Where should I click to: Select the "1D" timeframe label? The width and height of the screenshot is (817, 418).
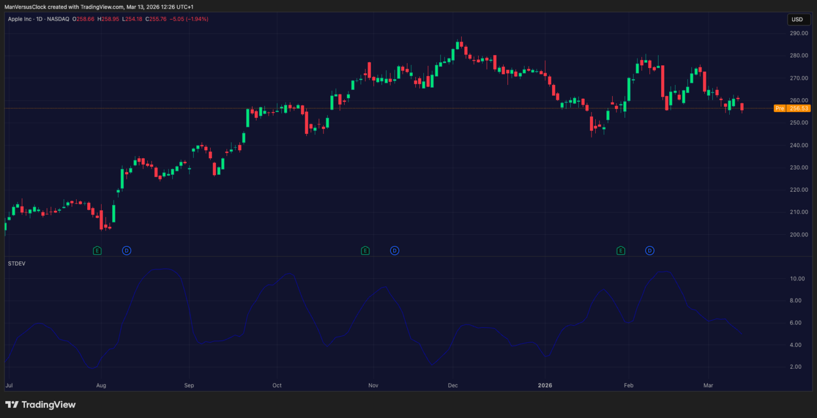pyautogui.click(x=39, y=19)
